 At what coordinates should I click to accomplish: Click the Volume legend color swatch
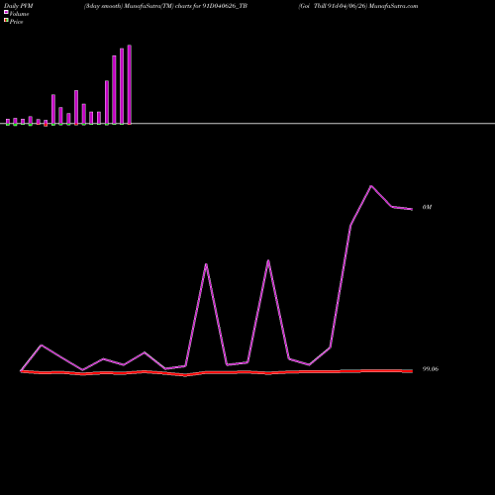click(6, 12)
